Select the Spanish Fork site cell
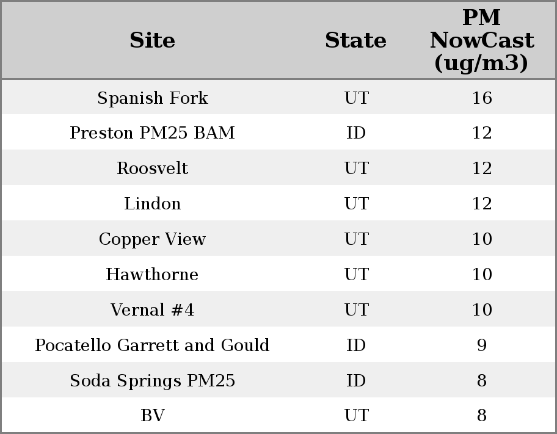Image resolution: width=557 pixels, height=434 pixels. [x=152, y=98]
